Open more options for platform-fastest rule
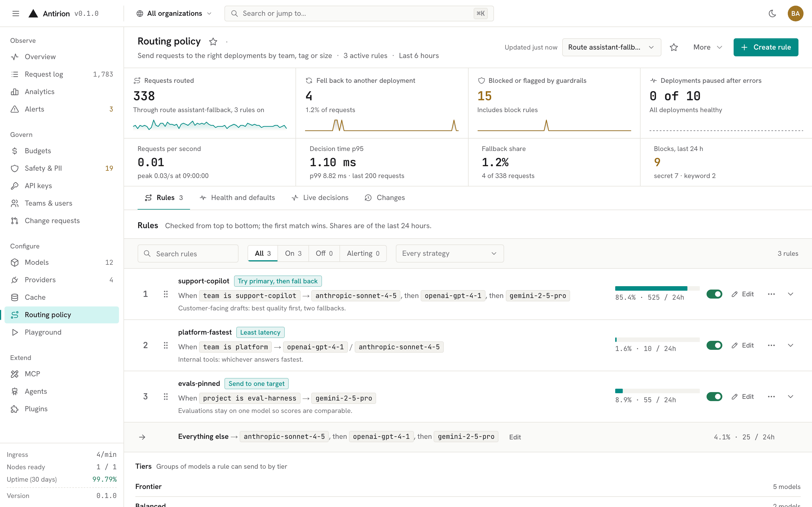This screenshot has width=812, height=507. click(x=771, y=345)
